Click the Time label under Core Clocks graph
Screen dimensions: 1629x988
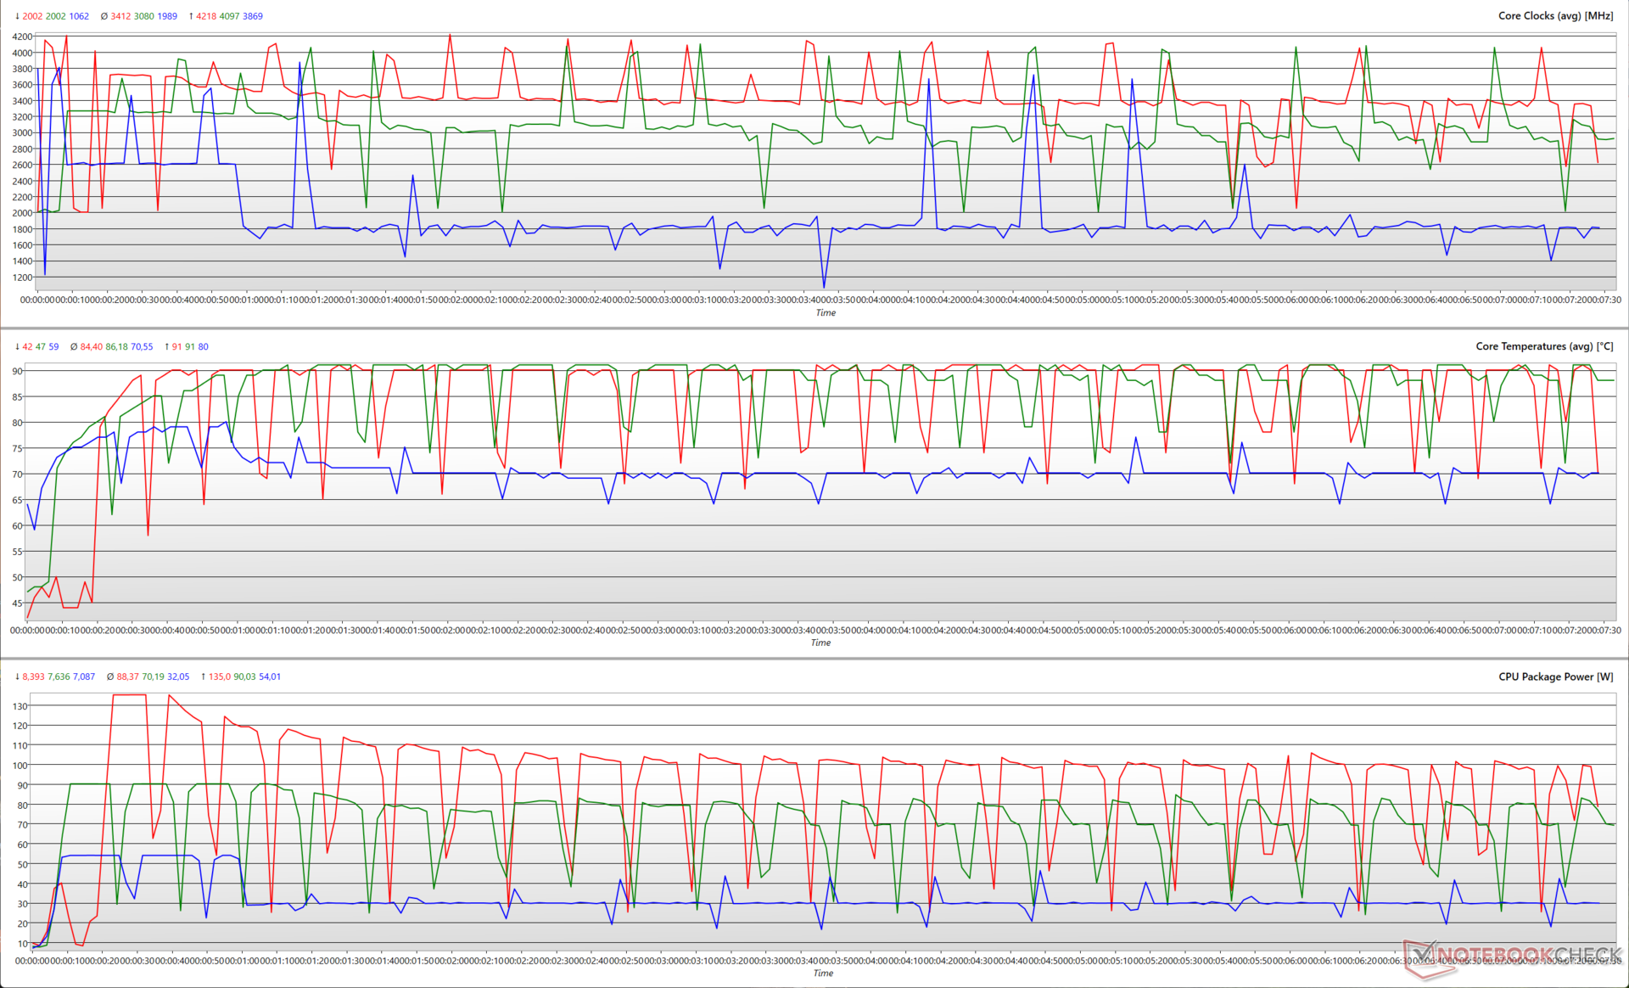826,312
